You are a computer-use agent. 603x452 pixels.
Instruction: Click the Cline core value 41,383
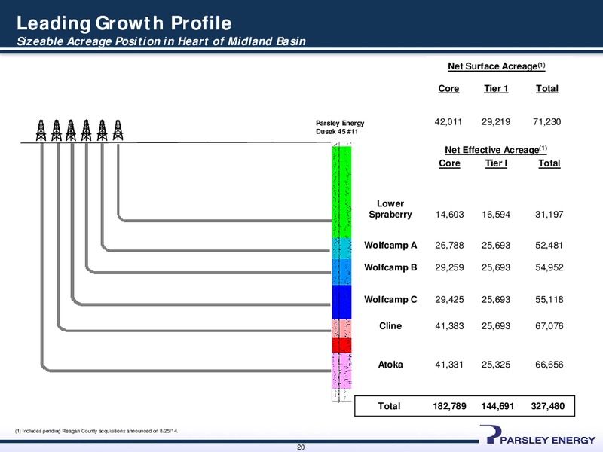[449, 326]
